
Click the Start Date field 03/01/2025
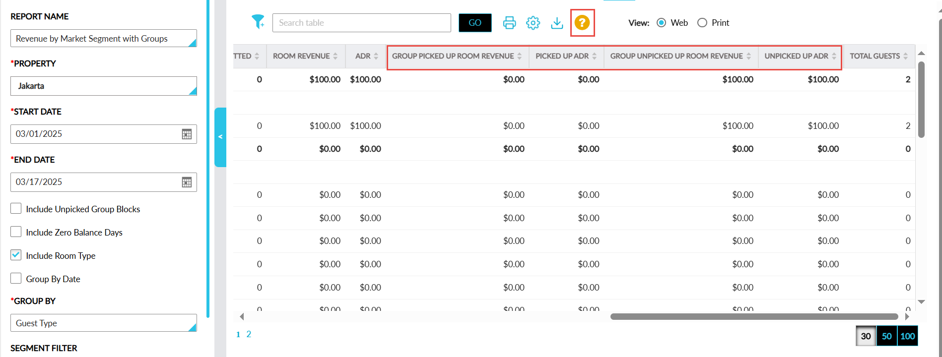tap(103, 134)
